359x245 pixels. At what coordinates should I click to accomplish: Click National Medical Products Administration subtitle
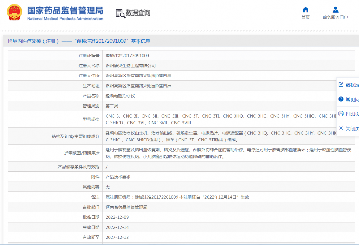click(65, 19)
